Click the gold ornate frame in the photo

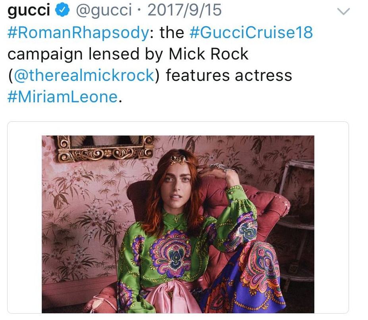[x=106, y=149]
